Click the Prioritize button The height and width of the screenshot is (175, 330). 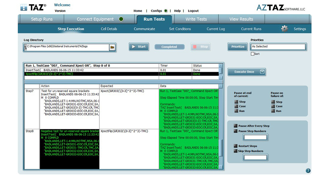[x=238, y=47]
